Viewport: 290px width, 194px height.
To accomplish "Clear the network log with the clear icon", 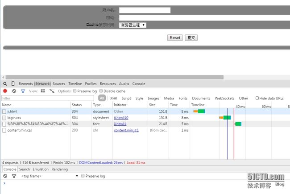I will pyautogui.click(x=14, y=91).
